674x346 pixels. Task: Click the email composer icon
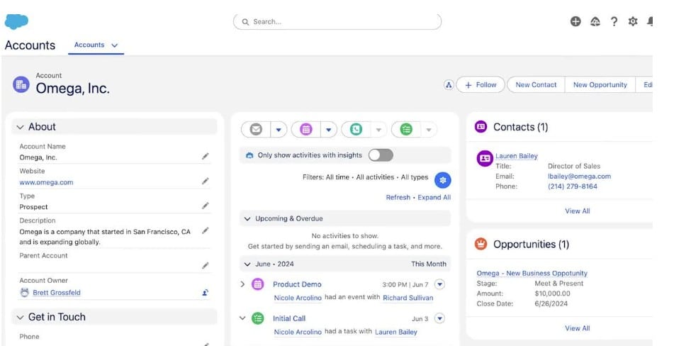coord(256,129)
